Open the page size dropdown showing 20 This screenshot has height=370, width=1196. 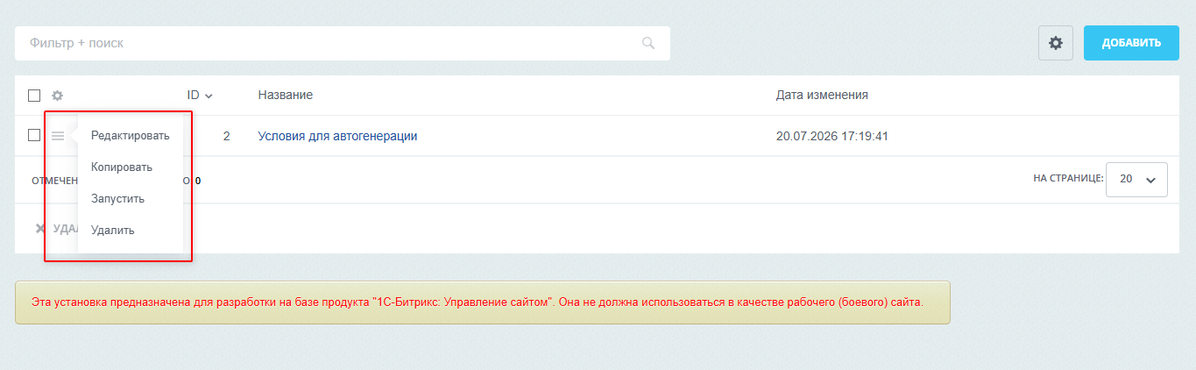(1137, 179)
